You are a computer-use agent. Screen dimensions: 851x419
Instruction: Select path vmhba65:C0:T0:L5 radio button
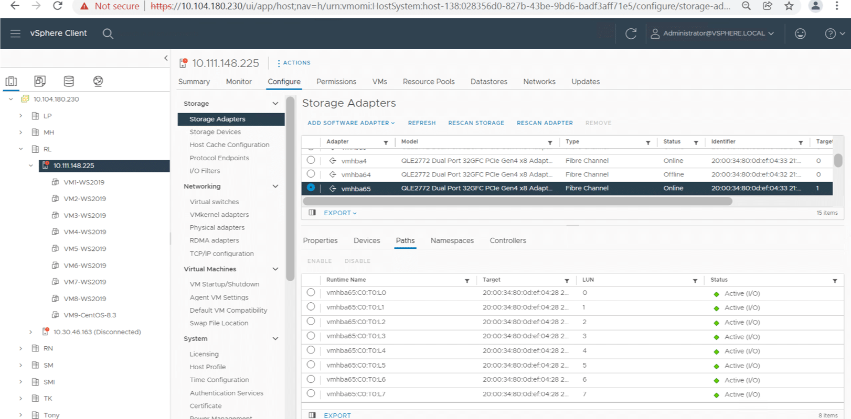coord(311,365)
